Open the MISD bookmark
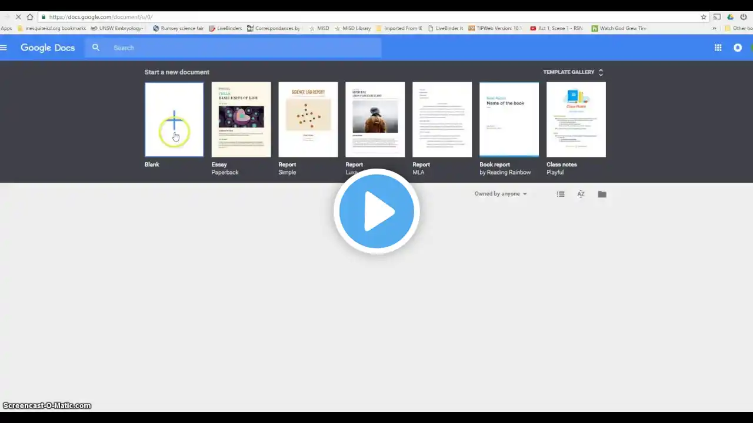The width and height of the screenshot is (753, 423). point(319,28)
